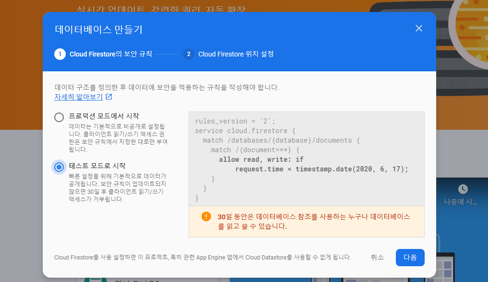This screenshot has width=488, height=282.
Task: Open the 자세히 알아보기 link
Action: 78,97
